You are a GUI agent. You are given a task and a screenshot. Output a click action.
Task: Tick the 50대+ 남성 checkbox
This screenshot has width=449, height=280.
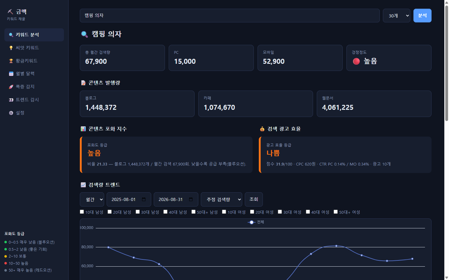point(194,212)
